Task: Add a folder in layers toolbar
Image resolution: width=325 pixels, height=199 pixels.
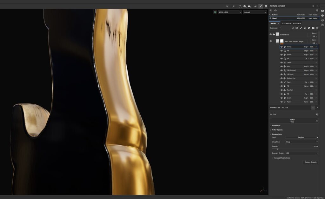Action: pos(313,28)
